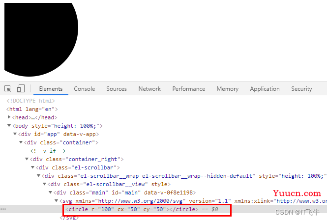327x220 pixels.
Task: Collapse the el-scrollbar__wrap div arrow
Action: coord(38,176)
